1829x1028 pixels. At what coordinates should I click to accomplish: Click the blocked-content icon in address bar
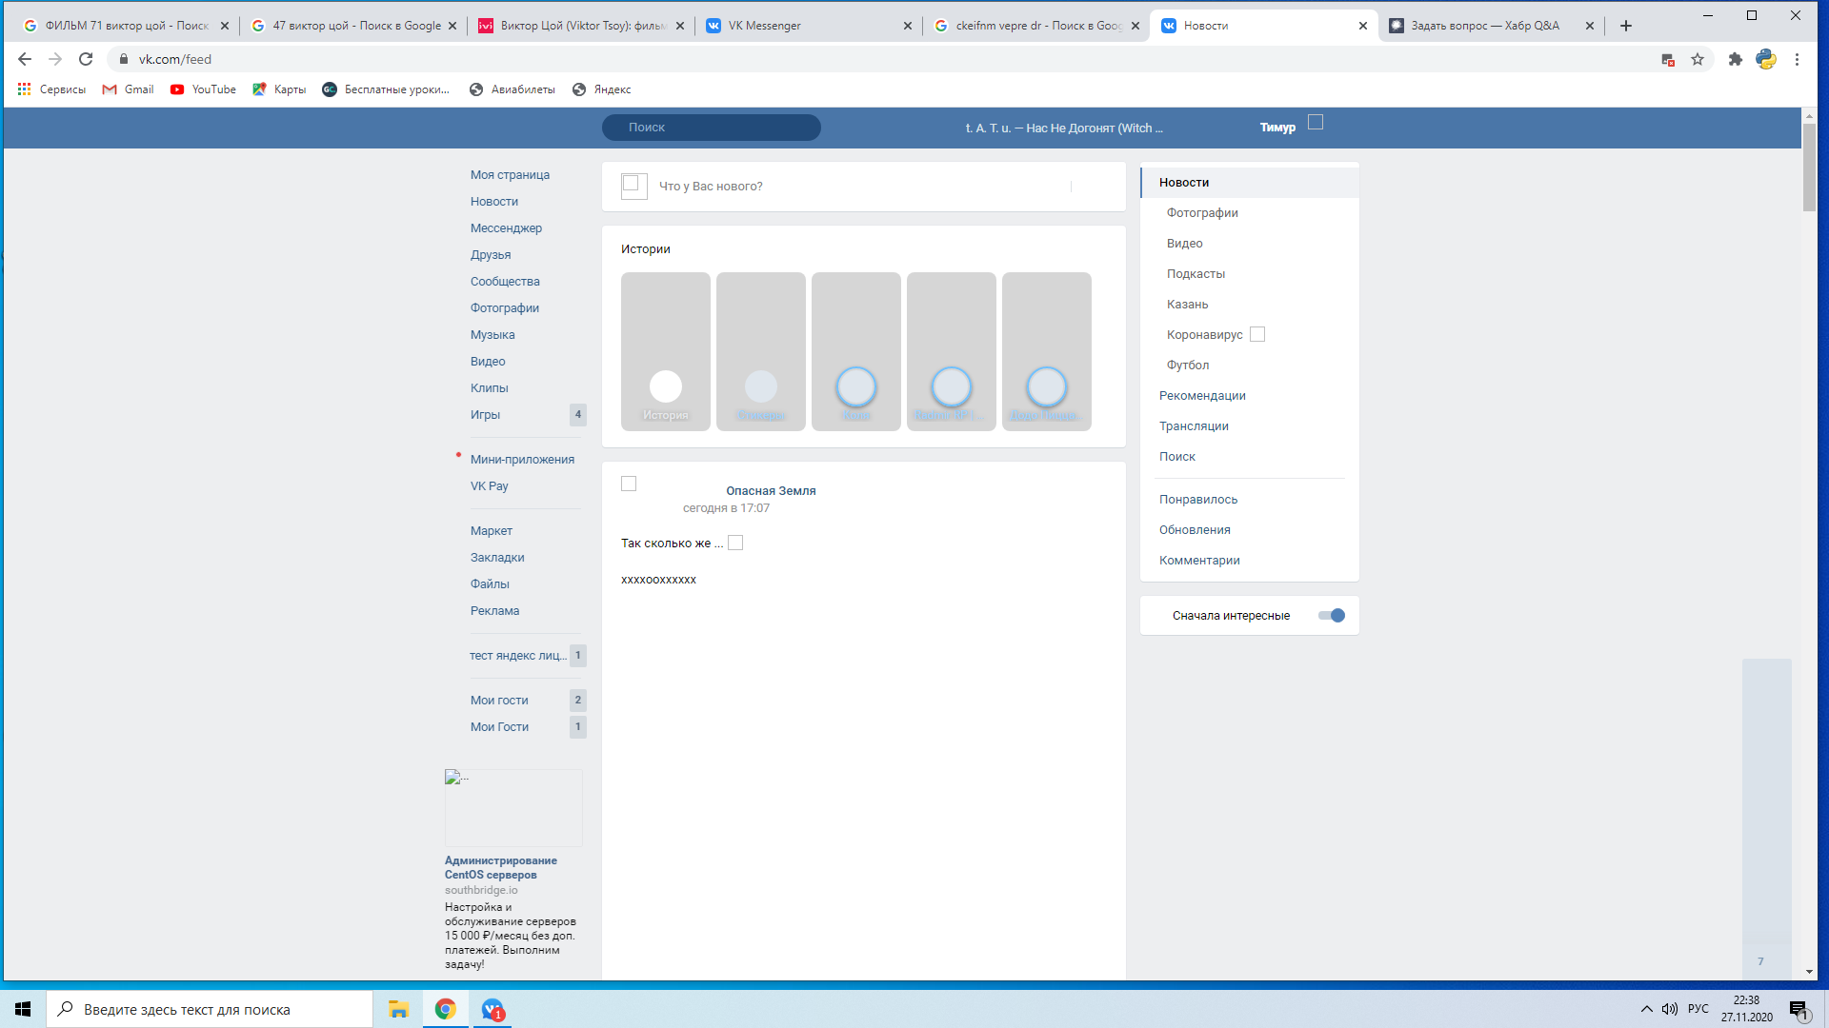tap(1667, 59)
